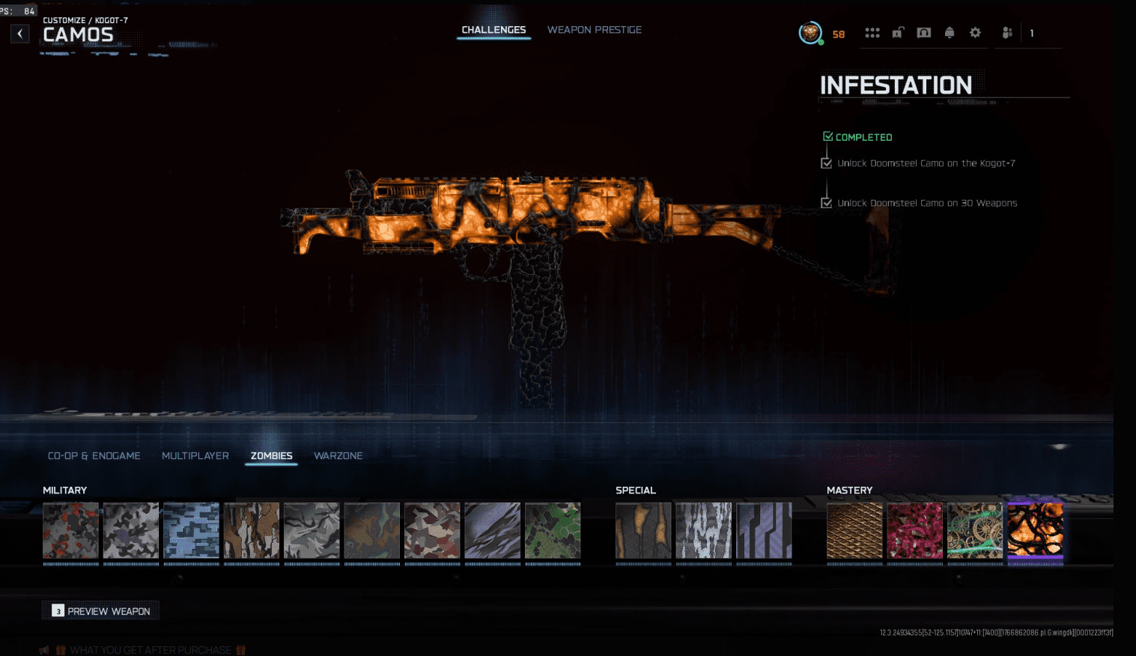Open the six-dot grid menu icon
Image resolution: width=1136 pixels, height=656 pixels.
(872, 33)
